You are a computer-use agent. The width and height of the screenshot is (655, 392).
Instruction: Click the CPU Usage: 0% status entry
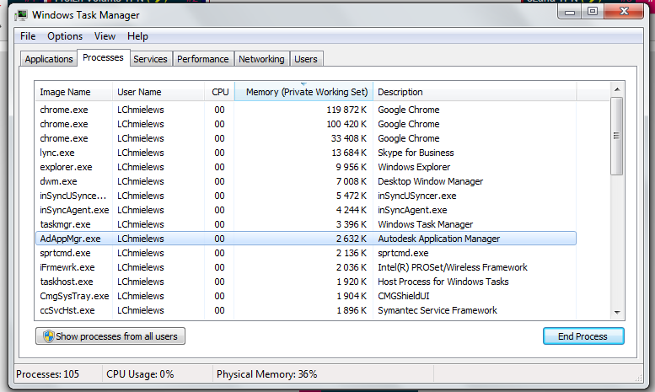[x=140, y=374]
